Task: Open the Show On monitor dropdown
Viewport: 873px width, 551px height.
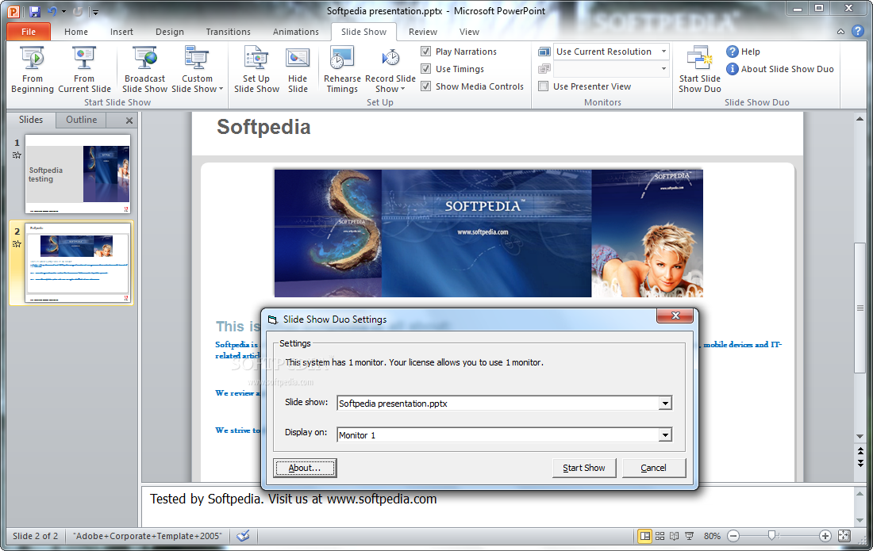Action: click(x=663, y=69)
